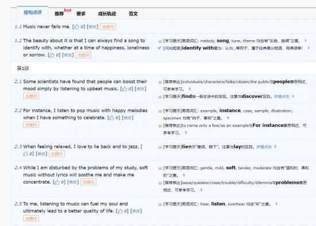
Task: Like sentence 2.2 with thumbs-up icon
Action: point(111,118)
